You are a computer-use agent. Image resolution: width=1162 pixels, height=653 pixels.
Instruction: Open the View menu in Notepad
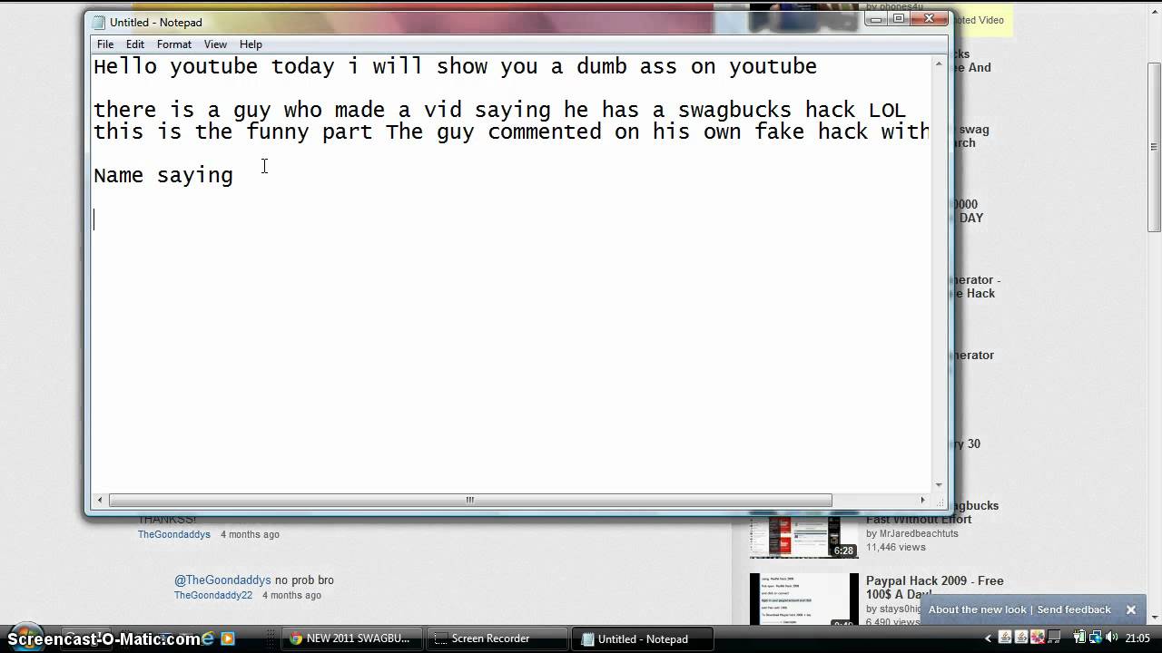[215, 44]
